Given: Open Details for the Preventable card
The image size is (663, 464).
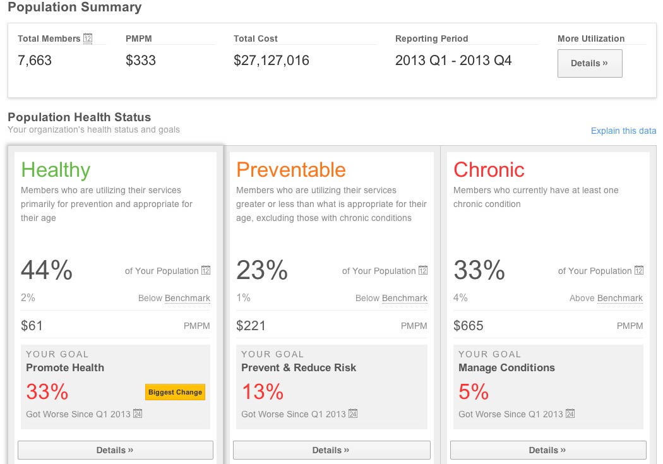Looking at the screenshot, I should click(331, 450).
